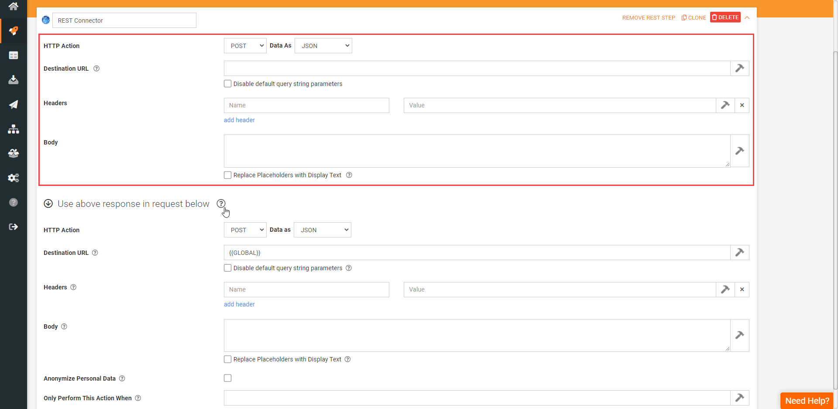This screenshot has width=838, height=409.
Task: Click help icon next to Anonymize Personal Data
Action: 122,378
